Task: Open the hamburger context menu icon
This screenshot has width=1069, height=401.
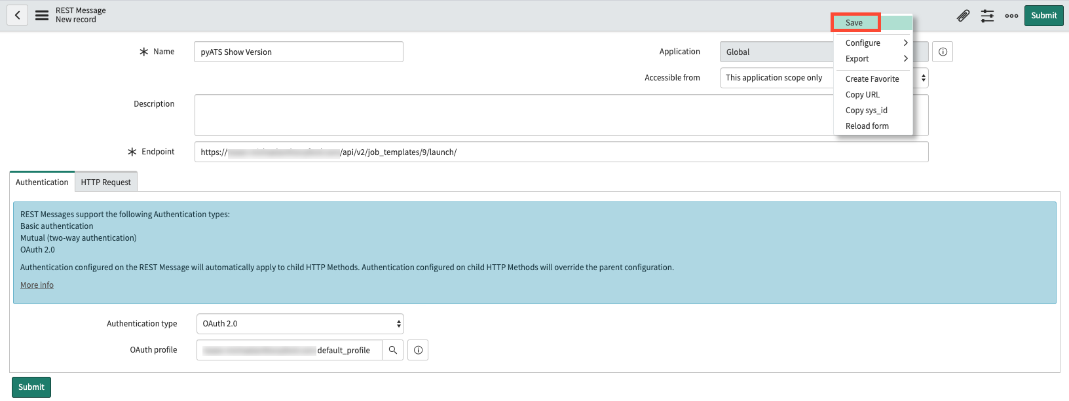Action: pos(42,15)
